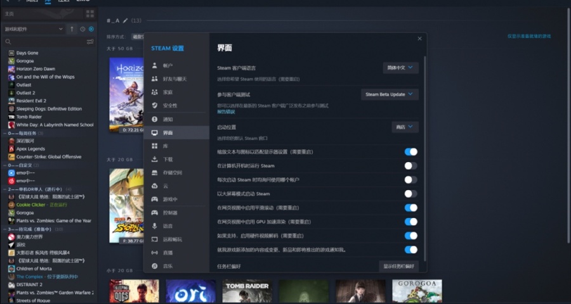Select the 好友与聊天 icon in settings sidebar
The height and width of the screenshot is (304, 571).
(x=155, y=79)
